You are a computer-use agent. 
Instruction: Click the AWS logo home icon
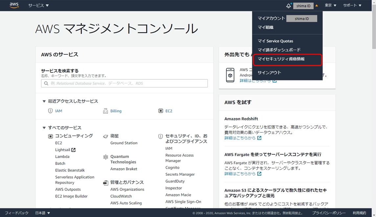click(x=14, y=5)
